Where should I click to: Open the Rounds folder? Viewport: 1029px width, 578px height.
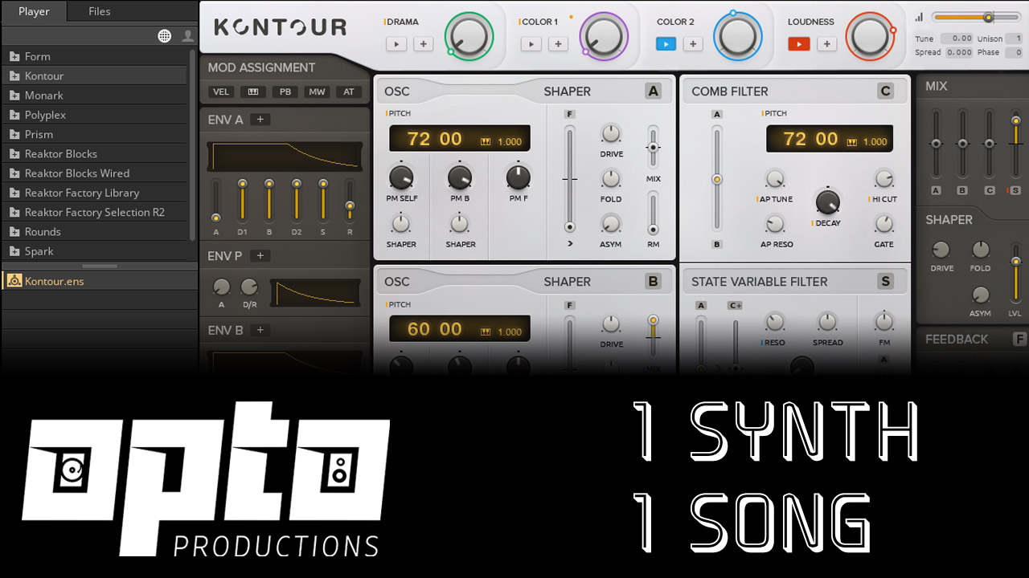click(x=95, y=231)
